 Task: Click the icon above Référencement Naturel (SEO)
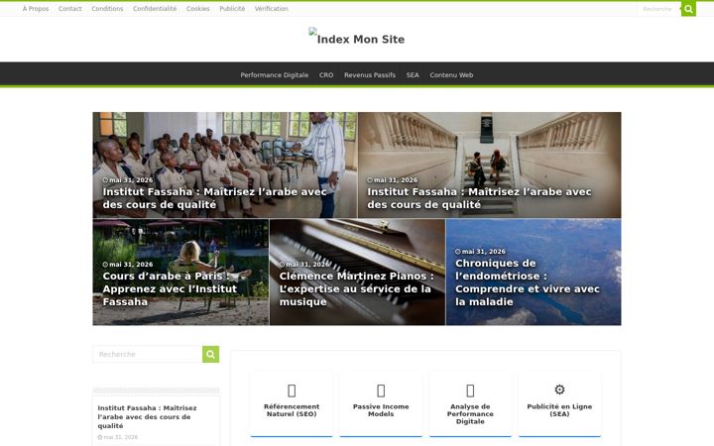coord(292,390)
